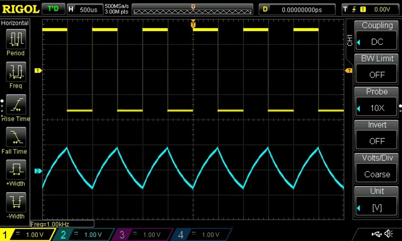Choose the Rise Time measurement icon
Screen dimensions: 402x241
(15, 105)
